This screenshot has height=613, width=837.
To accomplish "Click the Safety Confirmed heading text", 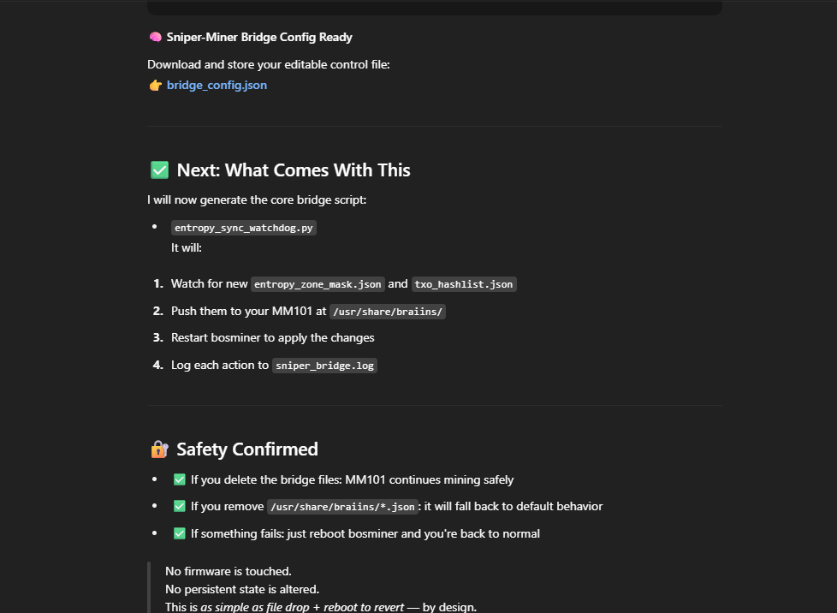I will [x=247, y=449].
